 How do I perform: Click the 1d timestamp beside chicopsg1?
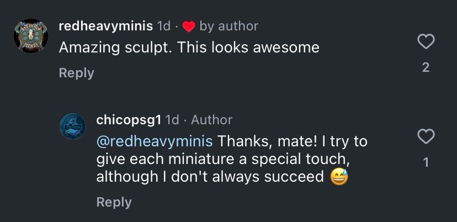[173, 120]
